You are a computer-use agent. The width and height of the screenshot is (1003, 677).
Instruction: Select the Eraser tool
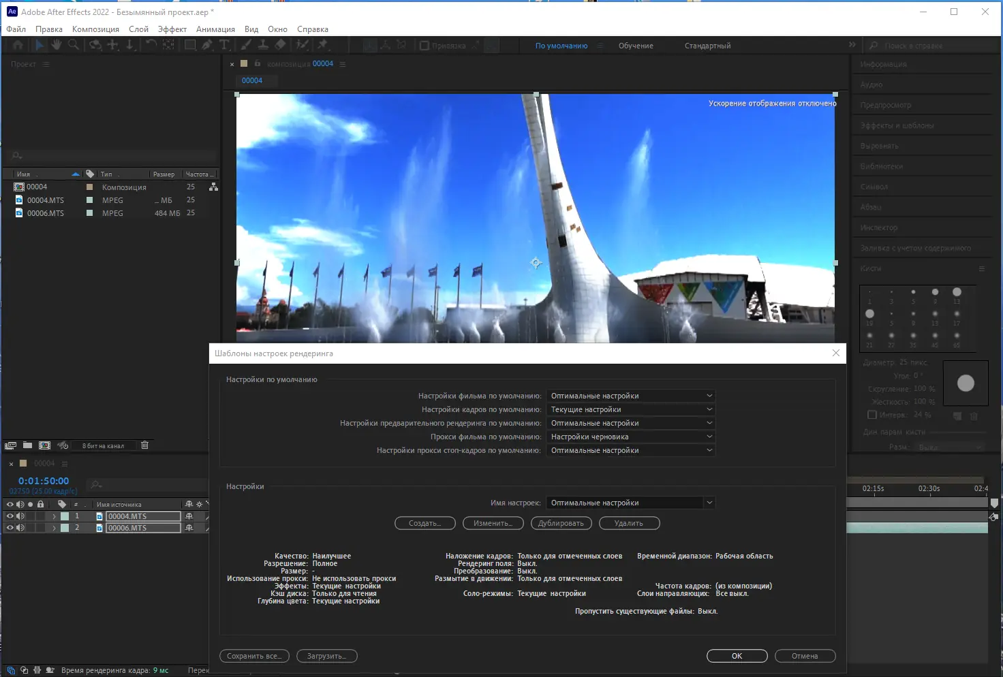(x=280, y=45)
